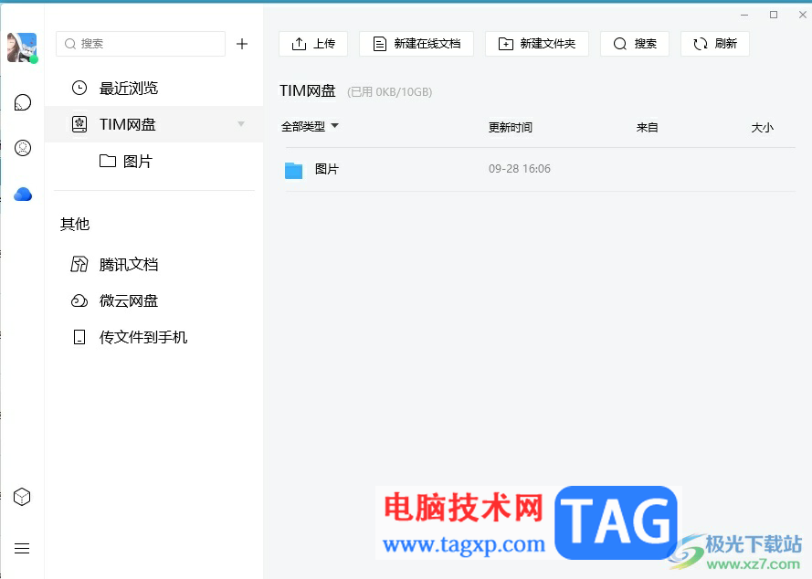Click the 搜索 toolbar button
The height and width of the screenshot is (579, 812).
(x=635, y=44)
